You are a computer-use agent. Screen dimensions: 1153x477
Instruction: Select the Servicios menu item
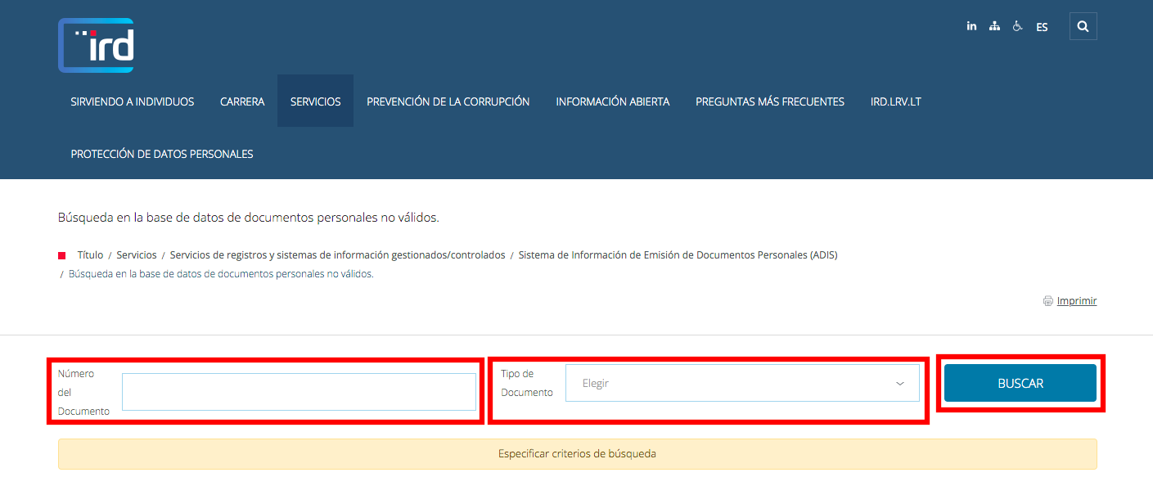315,101
